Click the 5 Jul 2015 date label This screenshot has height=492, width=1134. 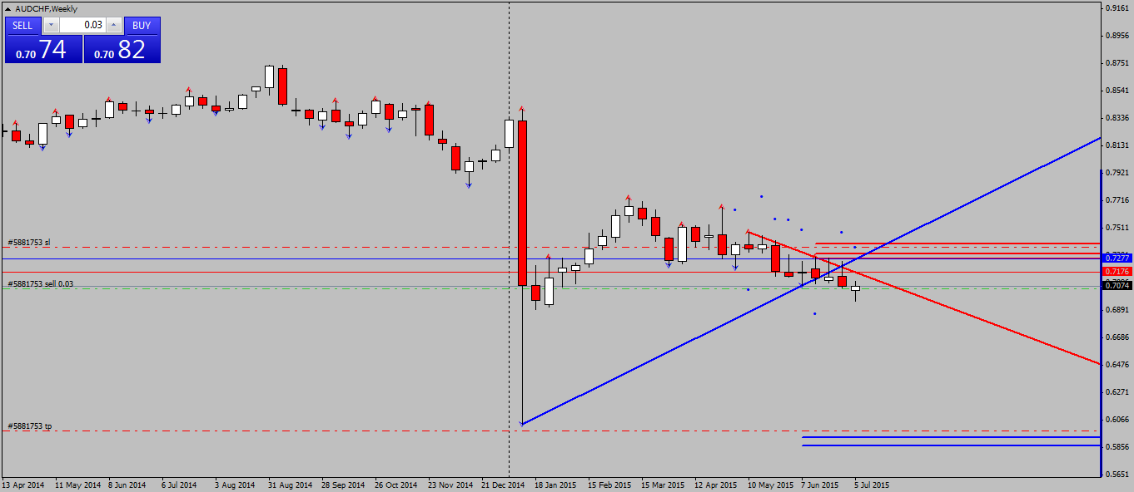point(872,485)
